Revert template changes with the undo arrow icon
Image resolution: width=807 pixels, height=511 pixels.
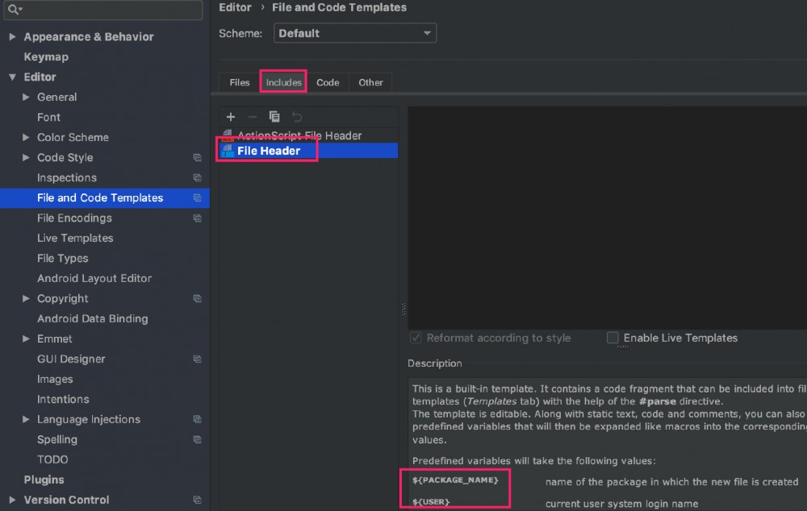(x=295, y=117)
